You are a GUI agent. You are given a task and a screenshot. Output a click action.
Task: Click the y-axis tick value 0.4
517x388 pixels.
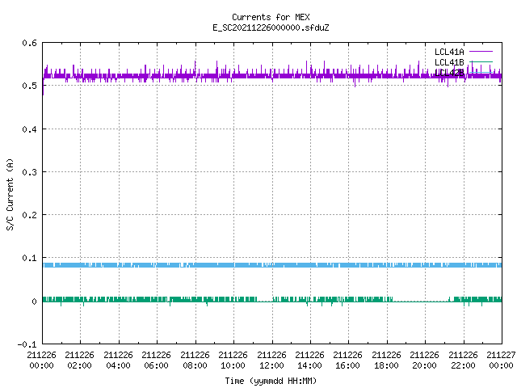[29, 129]
